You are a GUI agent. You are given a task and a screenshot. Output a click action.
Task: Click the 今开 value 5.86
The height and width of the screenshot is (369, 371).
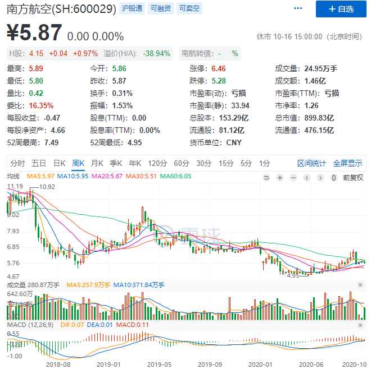coord(119,69)
